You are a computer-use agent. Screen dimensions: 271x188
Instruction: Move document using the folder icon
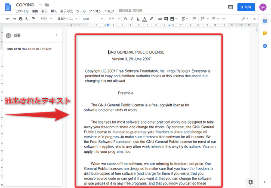(47, 5)
